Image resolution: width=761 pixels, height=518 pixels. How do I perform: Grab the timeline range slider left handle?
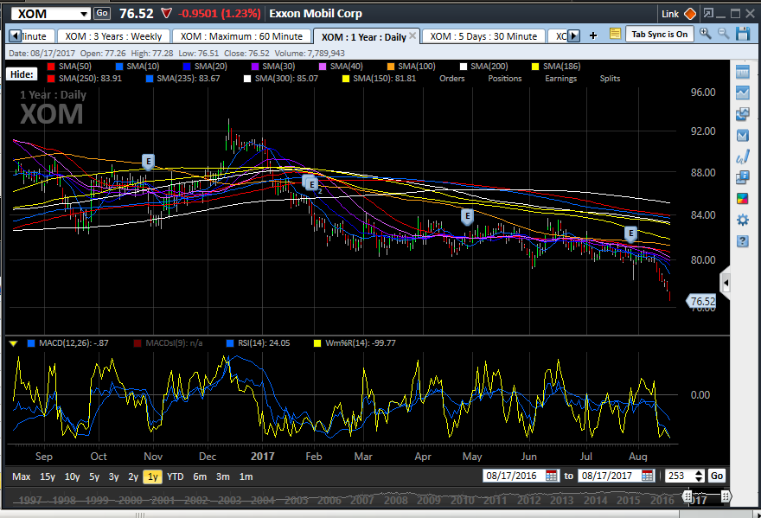click(x=687, y=496)
